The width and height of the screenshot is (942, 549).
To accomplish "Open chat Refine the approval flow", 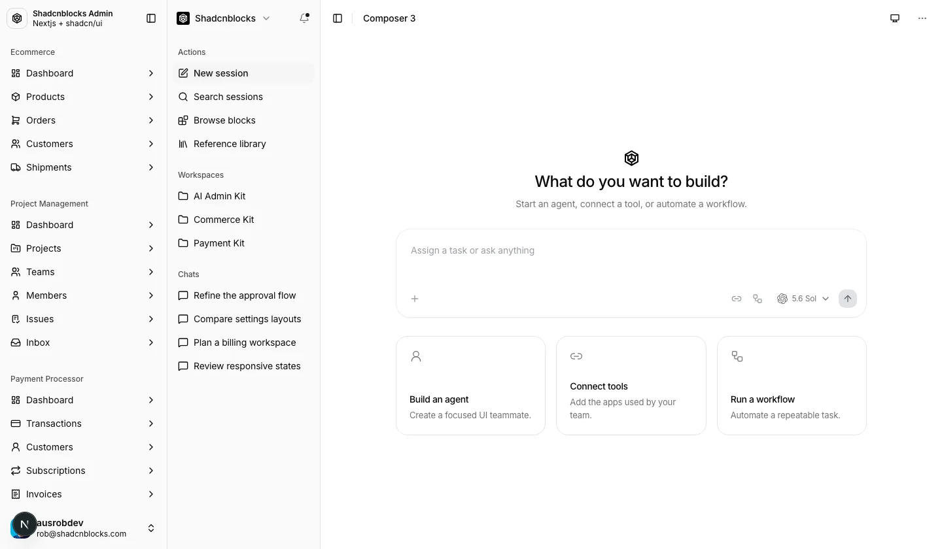I will [x=243, y=295].
